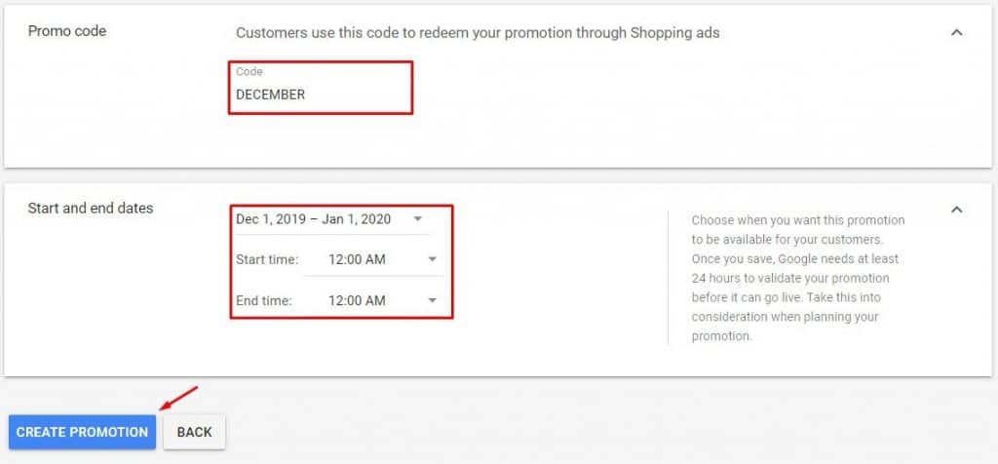Click the promotion validation help text
The image size is (998, 464).
coord(798,278)
